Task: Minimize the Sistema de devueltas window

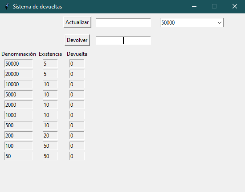Action: (194, 6)
